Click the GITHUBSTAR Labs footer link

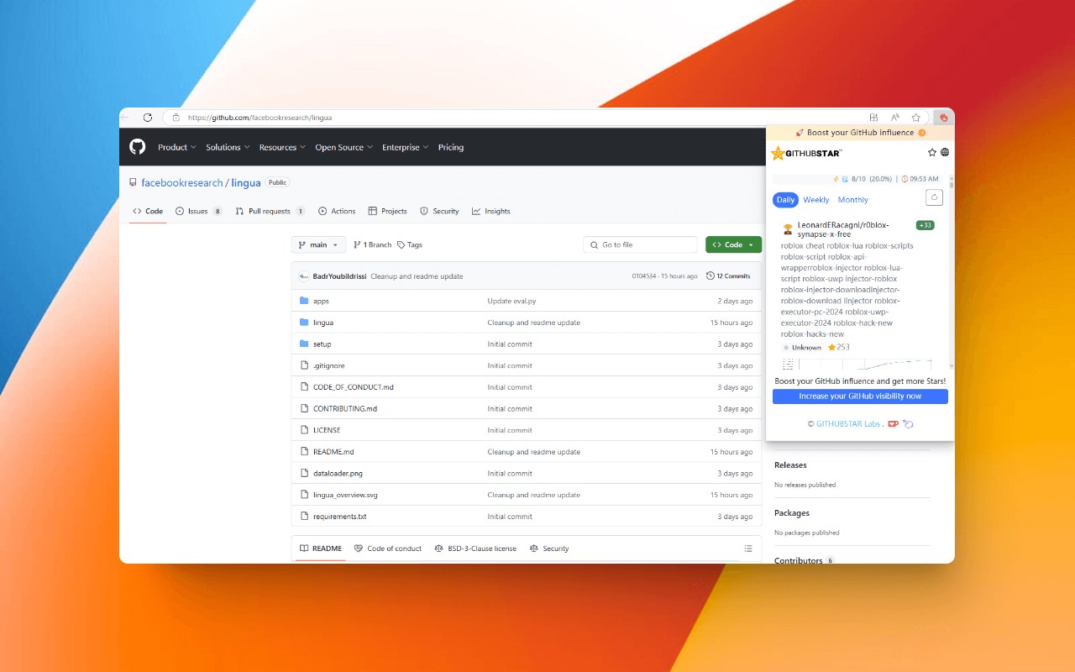(848, 424)
